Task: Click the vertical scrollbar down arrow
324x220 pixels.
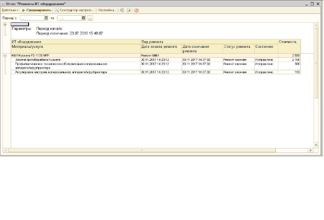Action: coord(316,145)
